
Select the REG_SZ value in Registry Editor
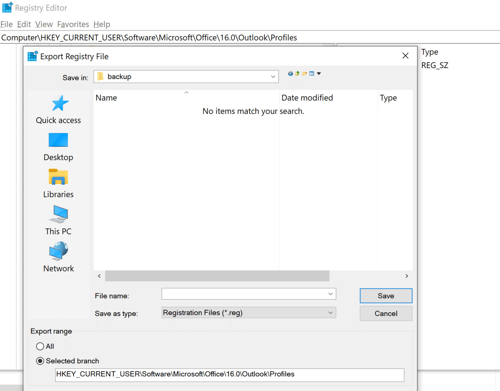coord(435,65)
